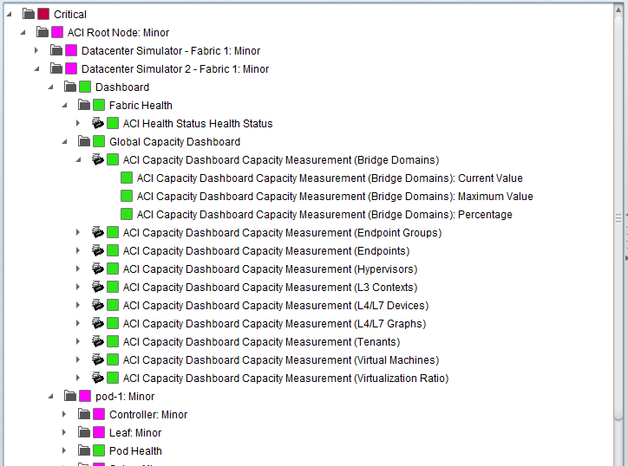Click green status square of Percentage row
Image resolution: width=628 pixels, height=466 pixels.
coord(127,215)
